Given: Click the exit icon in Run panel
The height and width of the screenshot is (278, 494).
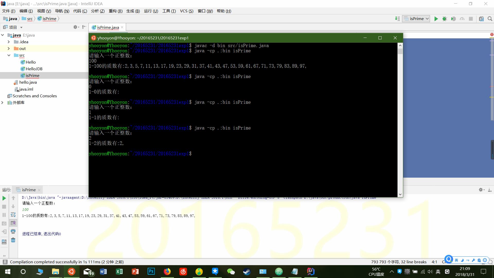Looking at the screenshot, I should 4,232.
